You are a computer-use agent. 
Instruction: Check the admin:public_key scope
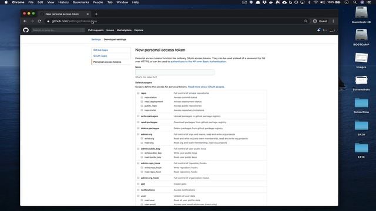(x=138, y=149)
